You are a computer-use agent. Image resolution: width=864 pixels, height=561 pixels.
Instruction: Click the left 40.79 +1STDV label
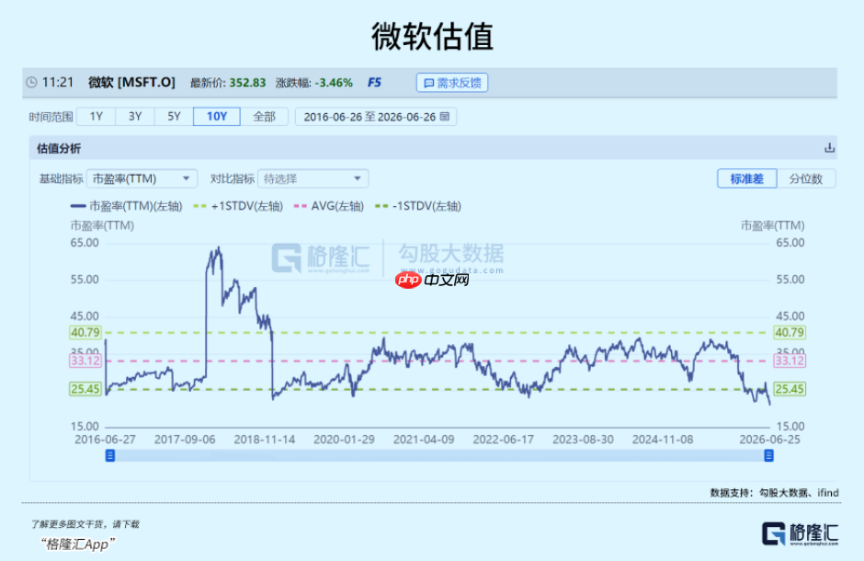tap(85, 332)
